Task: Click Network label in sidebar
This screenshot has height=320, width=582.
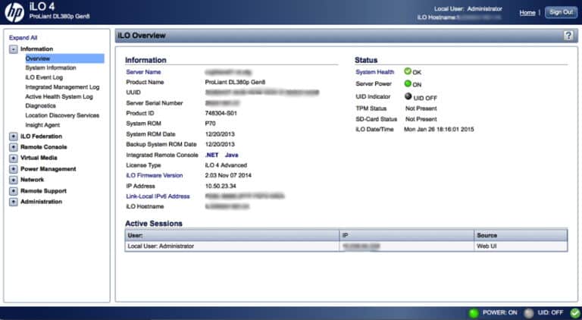Action: (33, 180)
